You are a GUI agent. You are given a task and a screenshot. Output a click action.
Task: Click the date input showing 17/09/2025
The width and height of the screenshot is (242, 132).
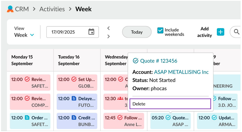[68, 32]
